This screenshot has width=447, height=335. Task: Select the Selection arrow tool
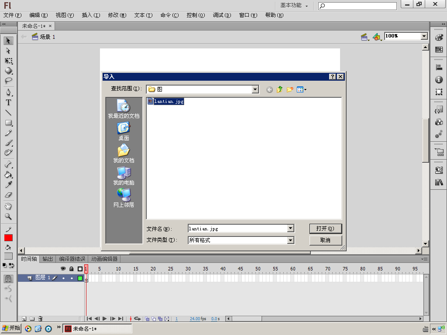(x=8, y=41)
